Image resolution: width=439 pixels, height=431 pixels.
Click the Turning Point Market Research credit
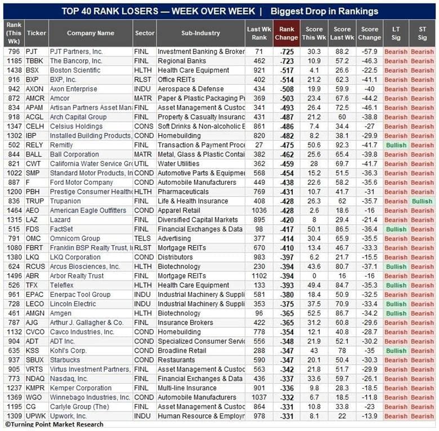point(55,424)
